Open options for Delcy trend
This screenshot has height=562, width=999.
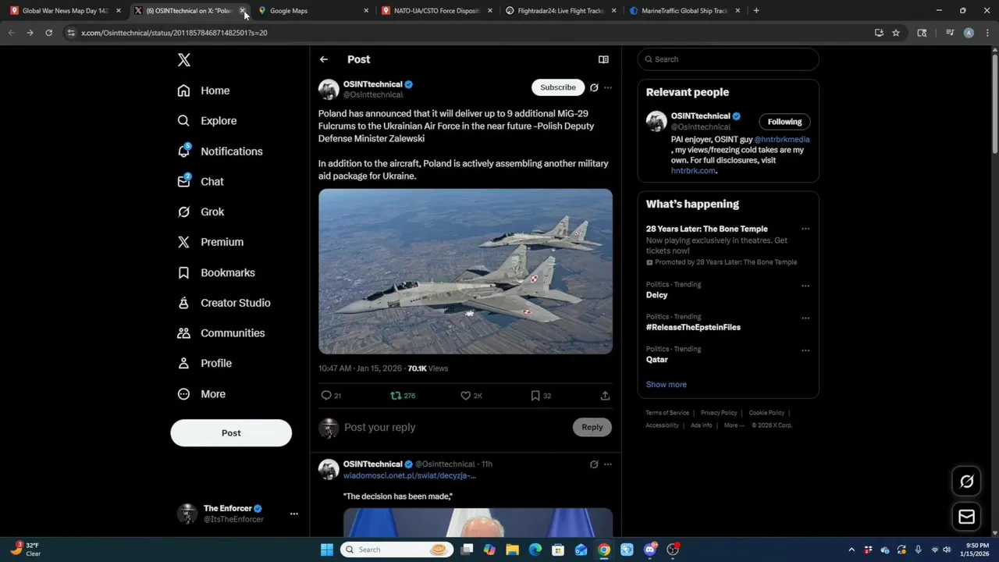point(805,286)
